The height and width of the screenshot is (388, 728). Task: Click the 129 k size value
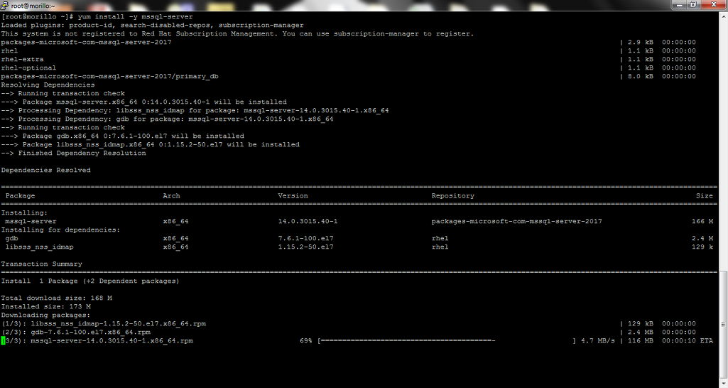coord(702,247)
